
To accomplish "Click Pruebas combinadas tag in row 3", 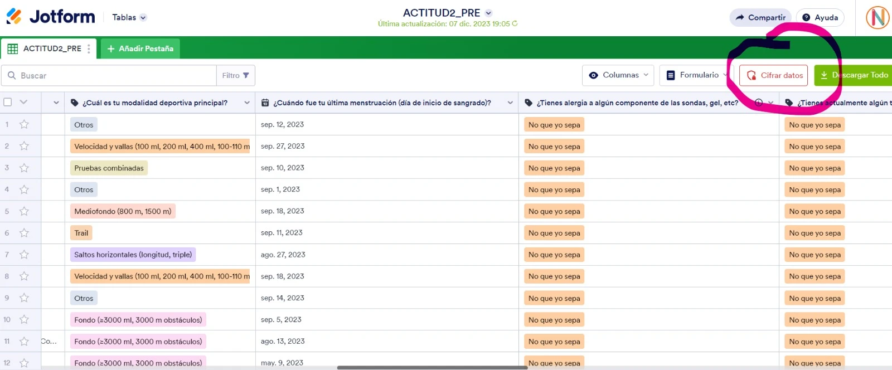I will [109, 168].
